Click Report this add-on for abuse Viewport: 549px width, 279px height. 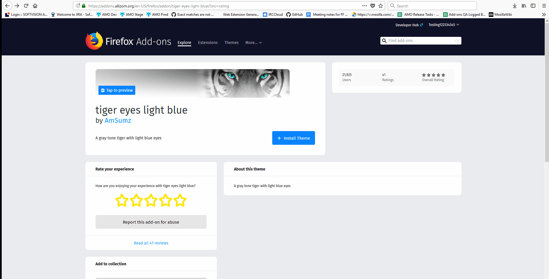(x=151, y=222)
